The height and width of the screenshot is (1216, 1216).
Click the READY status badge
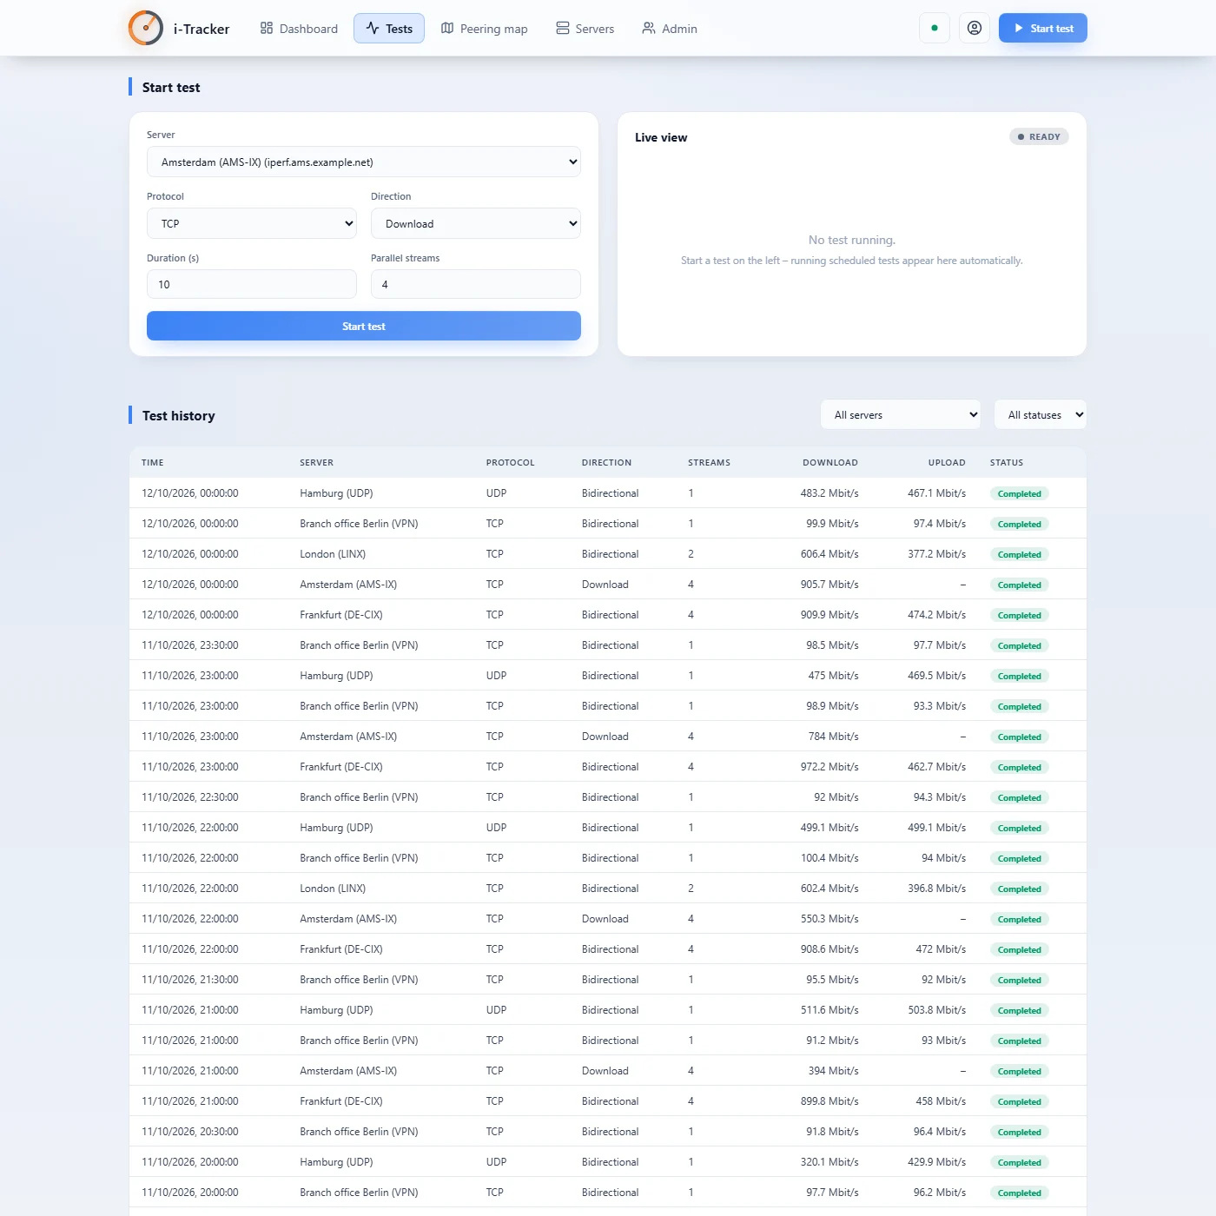(x=1039, y=136)
